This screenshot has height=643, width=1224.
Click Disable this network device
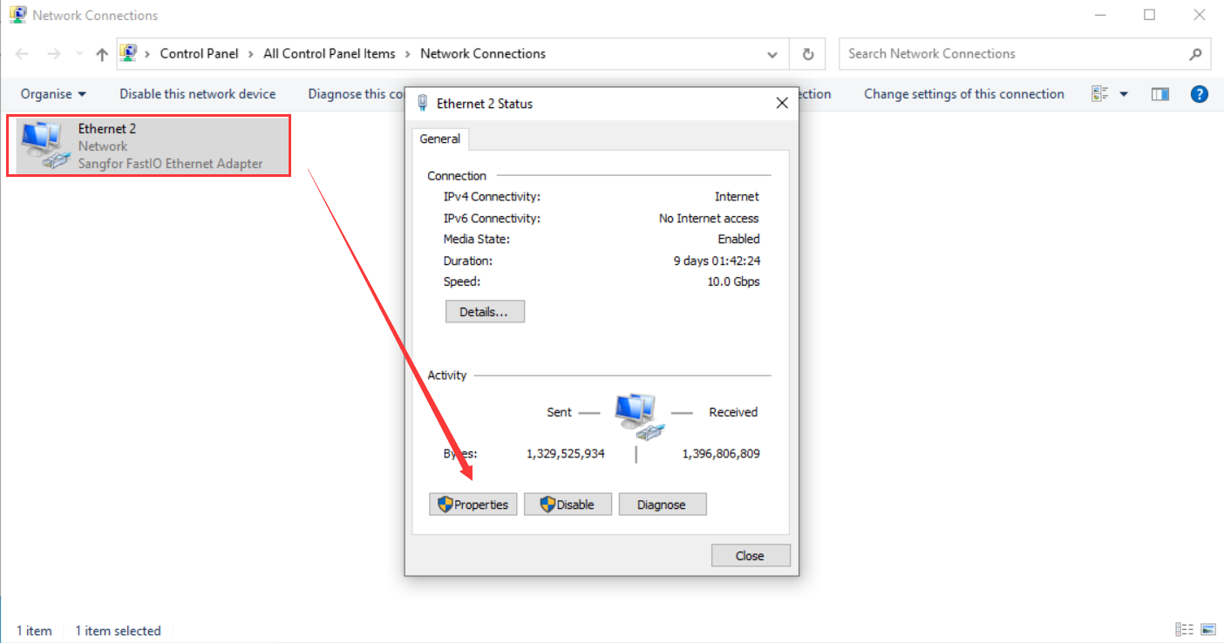[x=198, y=93]
